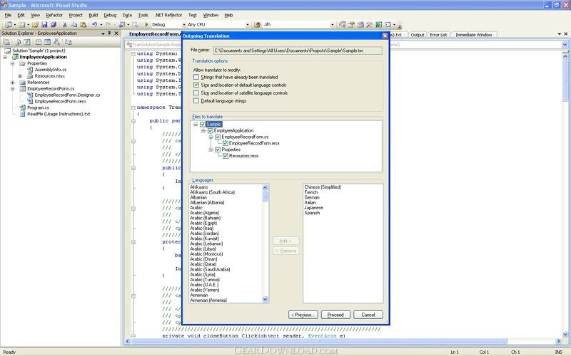The width and height of the screenshot is (571, 356).
Task: Click the Cut scissors icon
Action: (65, 24)
